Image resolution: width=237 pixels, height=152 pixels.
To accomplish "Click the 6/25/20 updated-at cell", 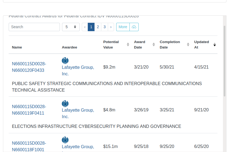I will pyautogui.click(x=201, y=146).
